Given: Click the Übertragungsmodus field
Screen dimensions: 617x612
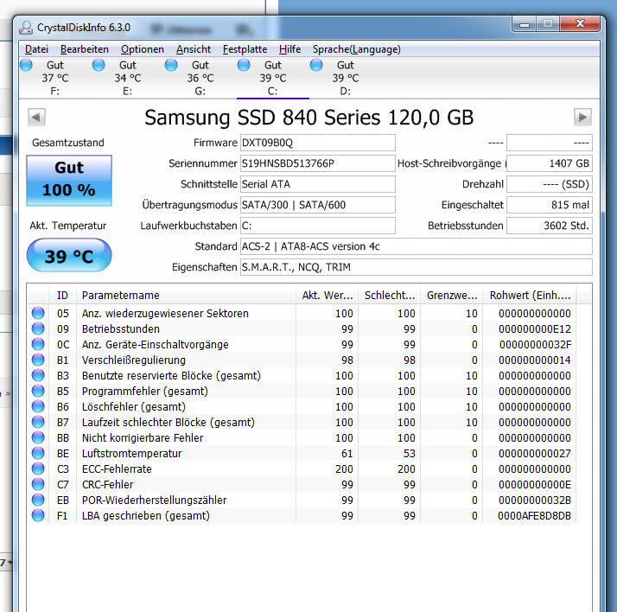Looking at the screenshot, I should point(317,205).
